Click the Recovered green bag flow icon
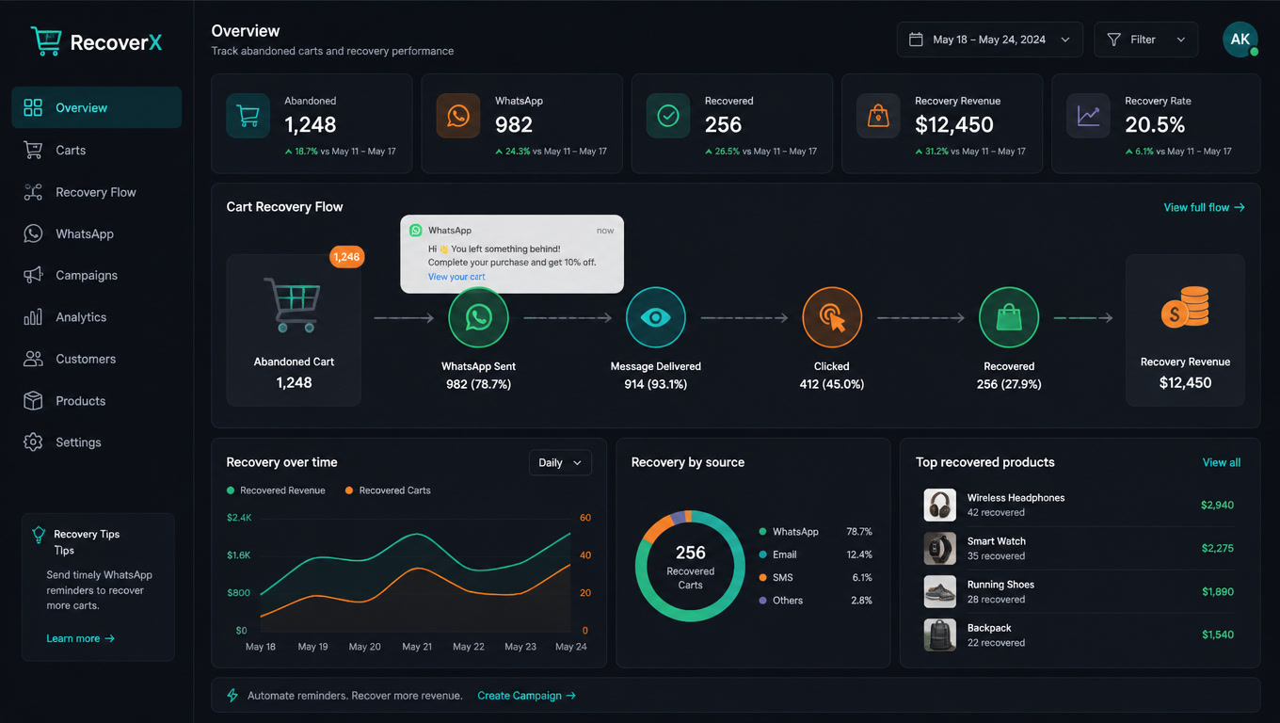The width and height of the screenshot is (1280, 723). coord(1009,317)
